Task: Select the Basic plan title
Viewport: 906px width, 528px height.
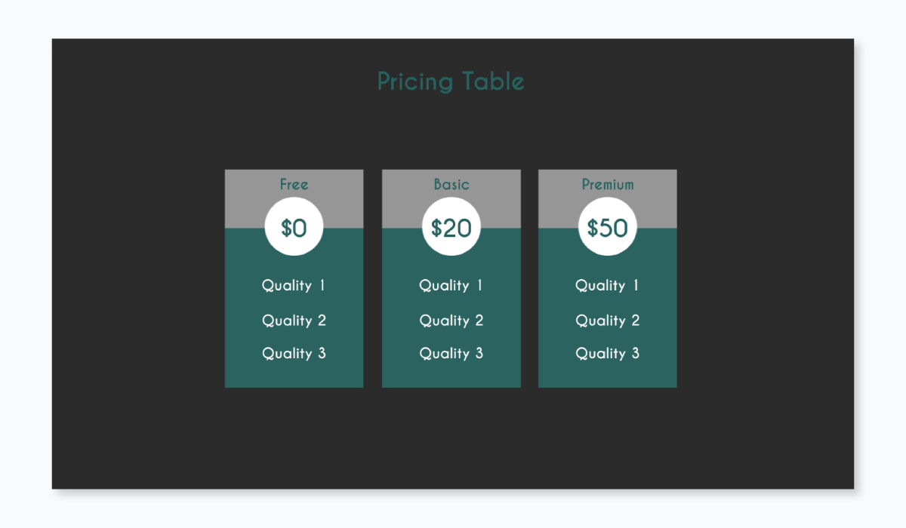Action: tap(451, 184)
